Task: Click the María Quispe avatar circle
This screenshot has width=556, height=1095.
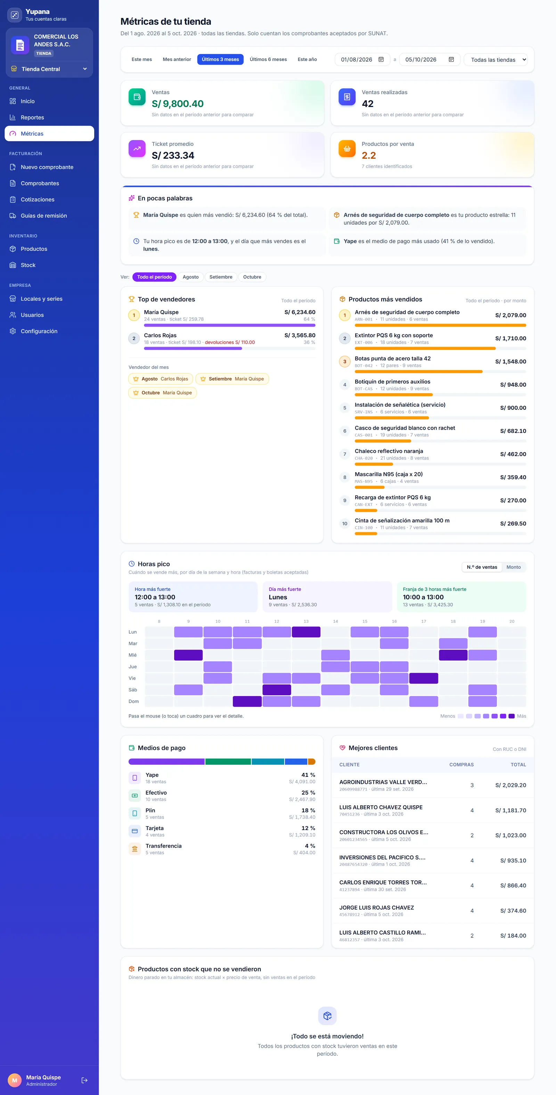Action: pyautogui.click(x=15, y=1080)
